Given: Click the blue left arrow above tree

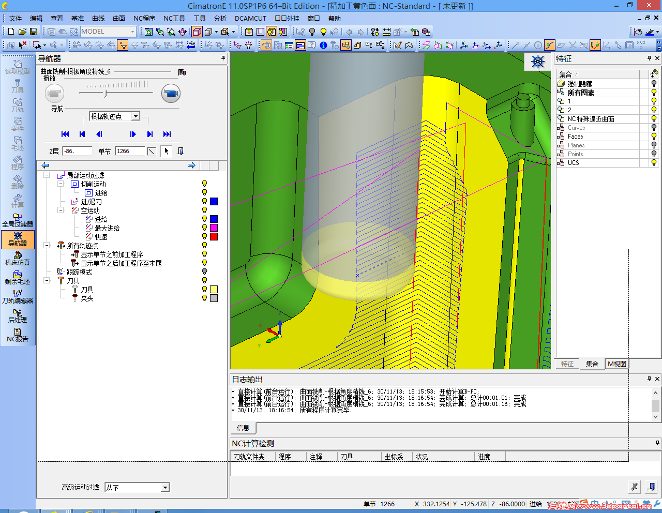Looking at the screenshot, I should click(x=46, y=165).
